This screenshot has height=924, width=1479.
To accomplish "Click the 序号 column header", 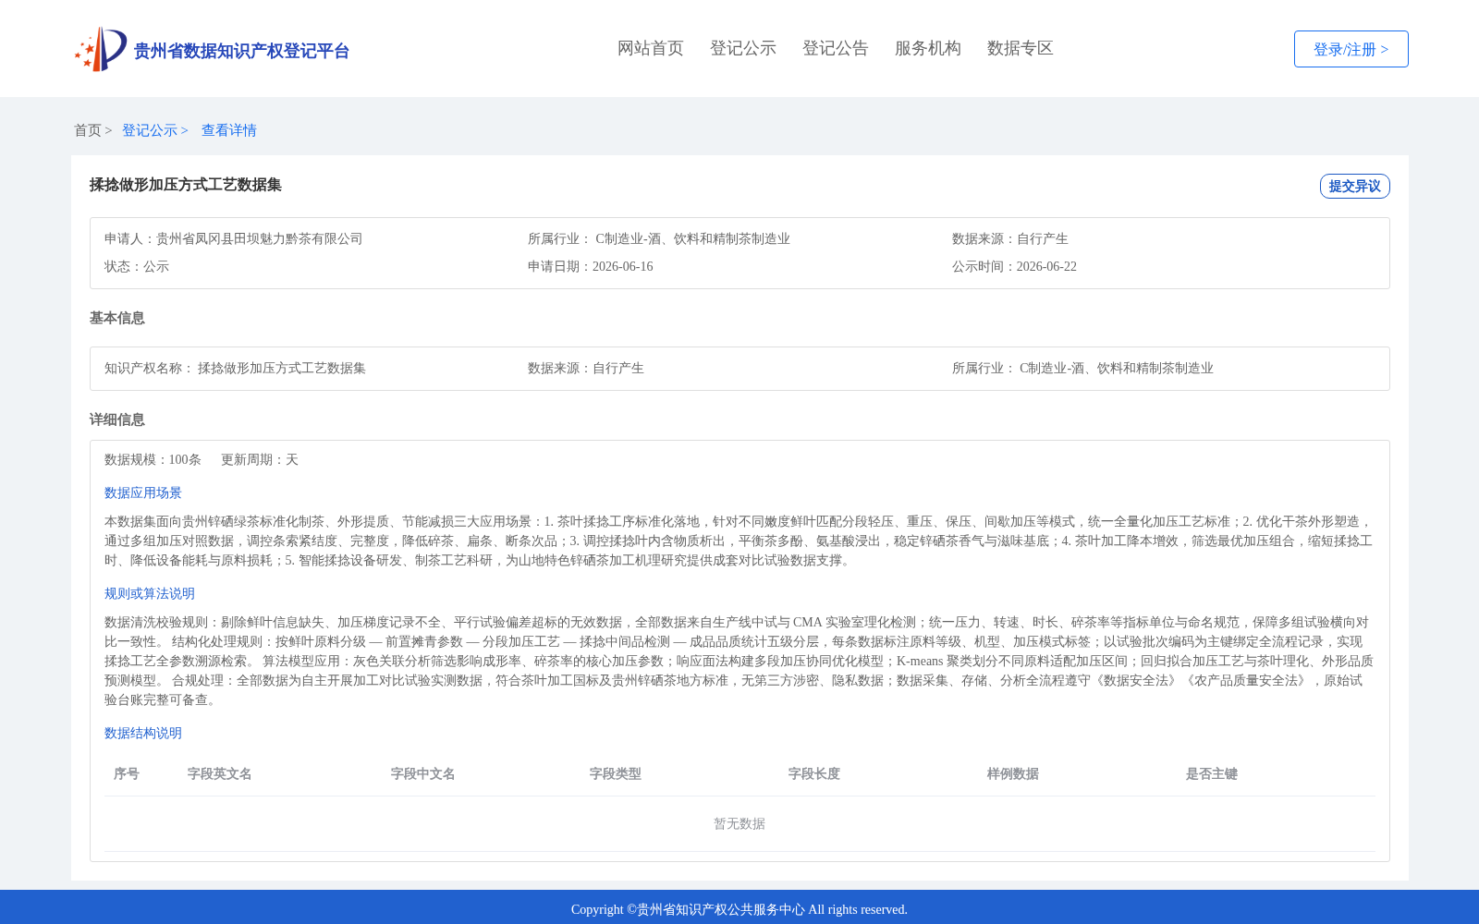I will 127,773.
